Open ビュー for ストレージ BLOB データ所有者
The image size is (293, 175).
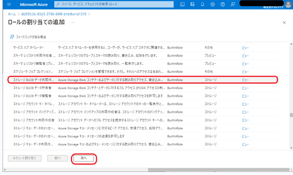245,88
